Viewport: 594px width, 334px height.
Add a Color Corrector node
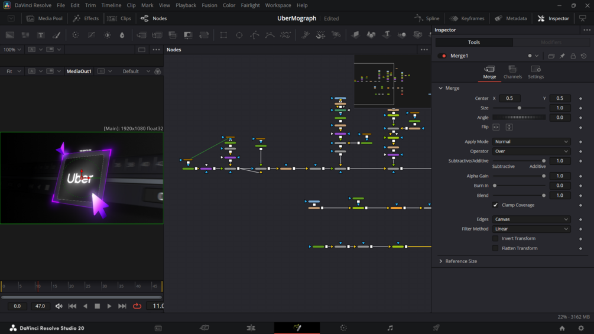point(76,35)
